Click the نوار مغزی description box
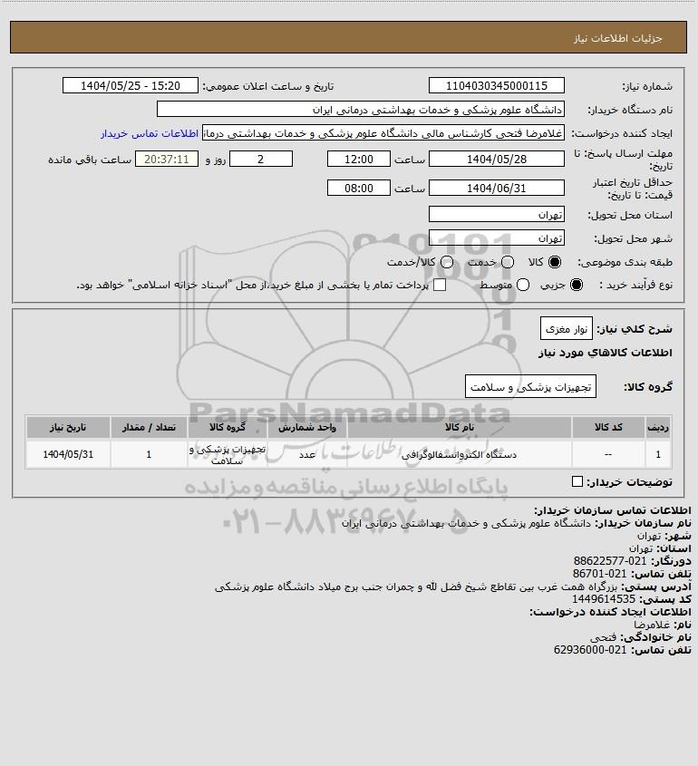 point(567,328)
